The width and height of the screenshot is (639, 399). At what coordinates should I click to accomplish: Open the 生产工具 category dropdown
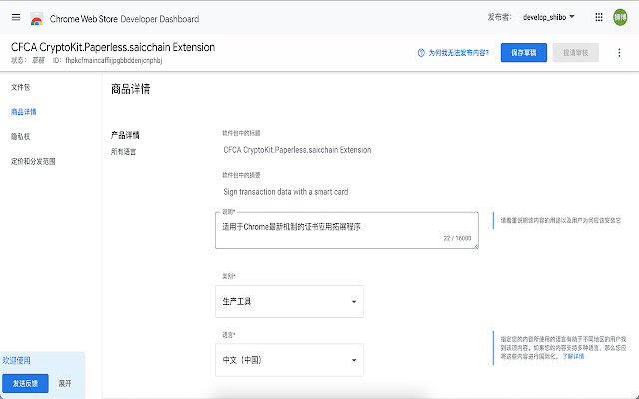pyautogui.click(x=290, y=301)
